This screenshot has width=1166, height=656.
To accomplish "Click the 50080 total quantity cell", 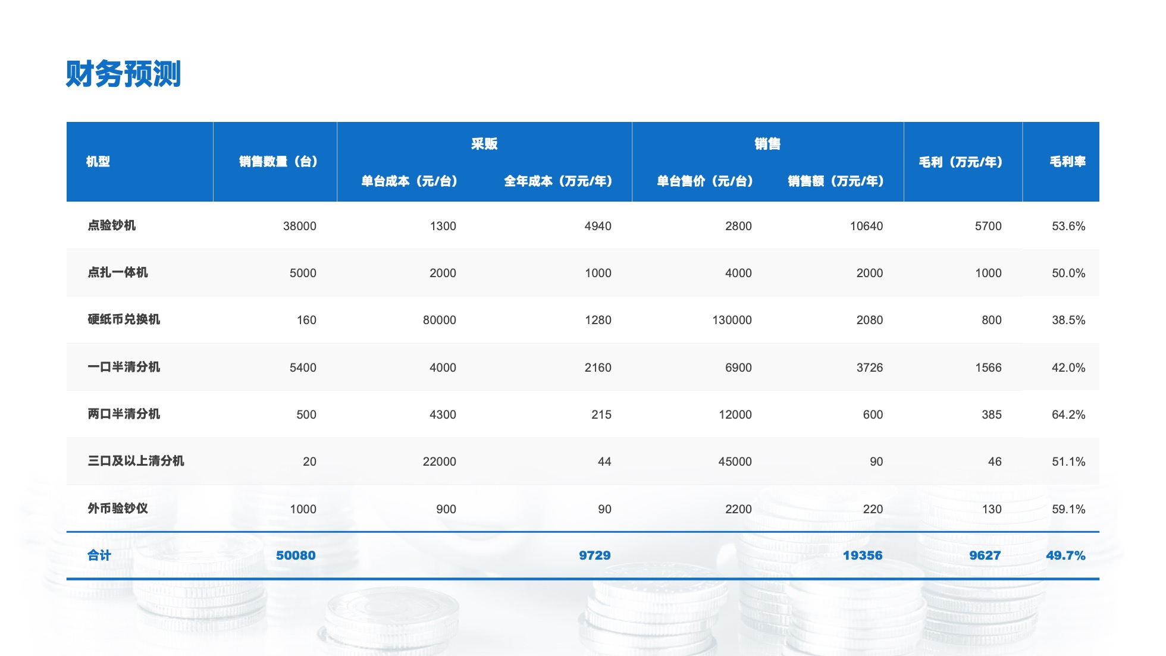I will point(296,555).
